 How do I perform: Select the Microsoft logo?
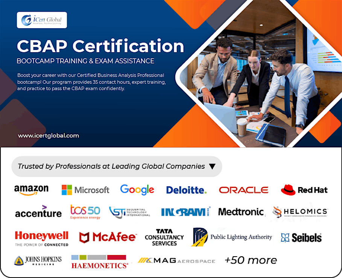tap(85, 190)
